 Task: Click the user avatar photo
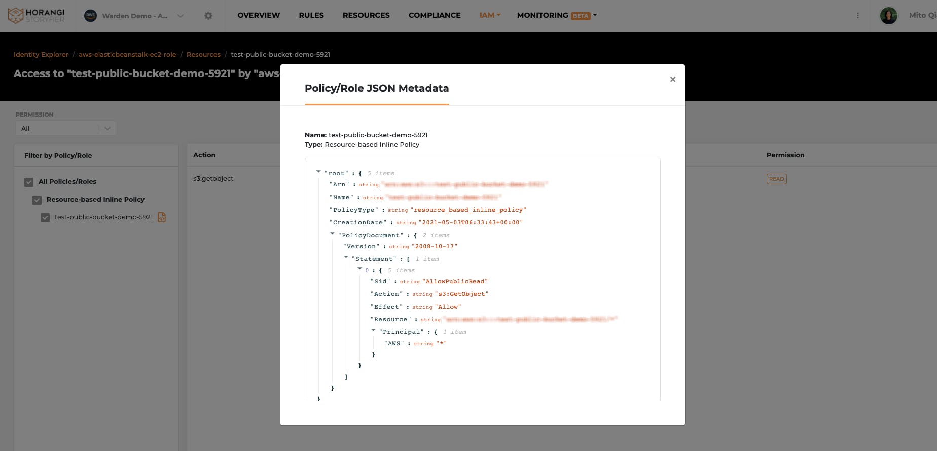pos(889,16)
